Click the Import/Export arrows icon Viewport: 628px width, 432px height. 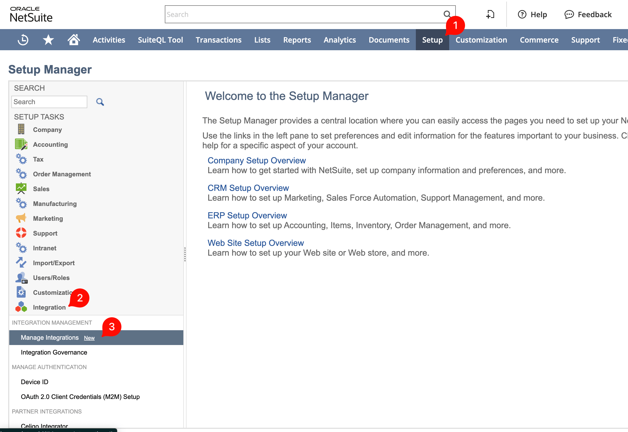pos(21,263)
